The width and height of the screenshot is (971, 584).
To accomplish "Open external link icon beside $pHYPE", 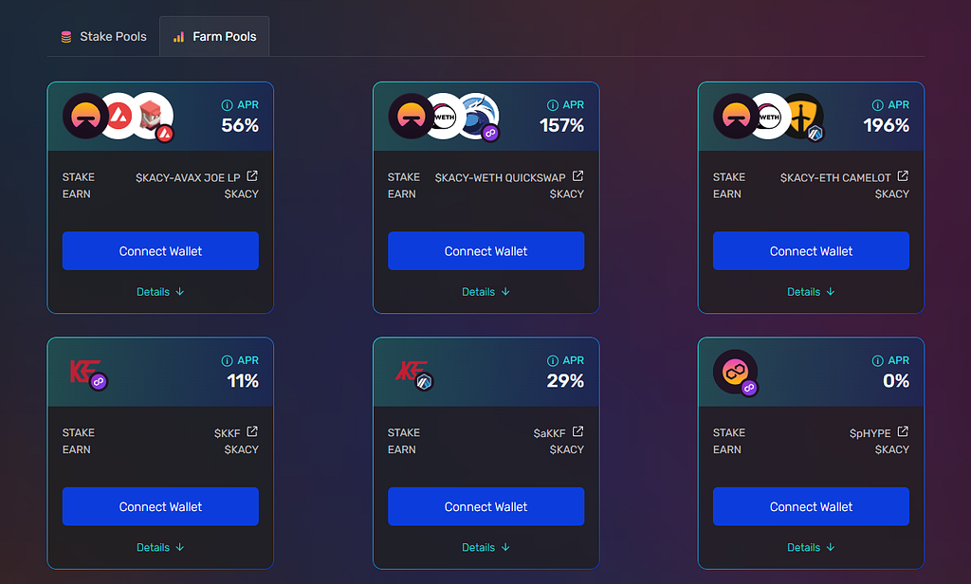I will (x=903, y=431).
